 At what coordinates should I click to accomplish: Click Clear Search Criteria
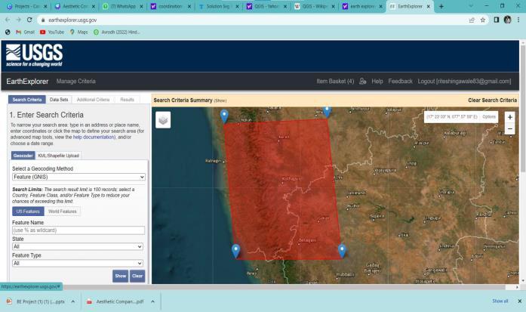(492, 100)
